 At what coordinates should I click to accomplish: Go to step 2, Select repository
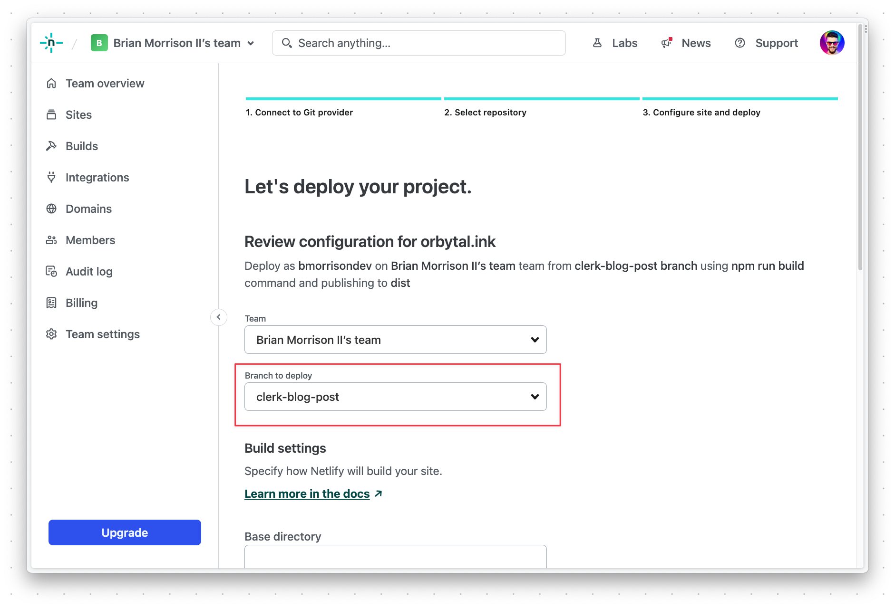(486, 112)
